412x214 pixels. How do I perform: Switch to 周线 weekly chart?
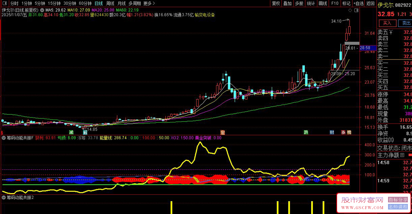pyautogui.click(x=110, y=3)
